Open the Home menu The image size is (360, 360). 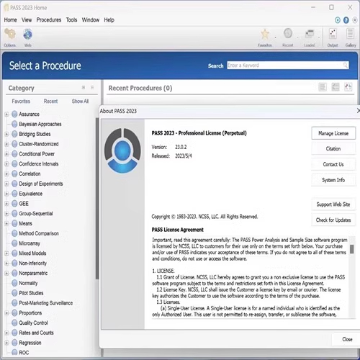pos(10,20)
